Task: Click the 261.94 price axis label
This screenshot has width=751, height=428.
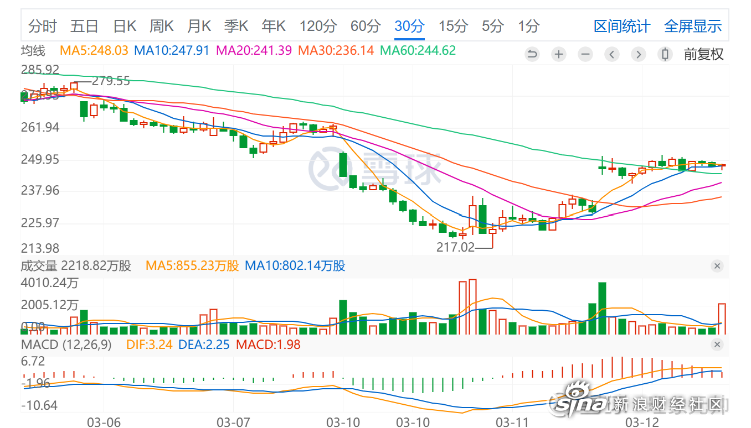Action: pyautogui.click(x=40, y=128)
